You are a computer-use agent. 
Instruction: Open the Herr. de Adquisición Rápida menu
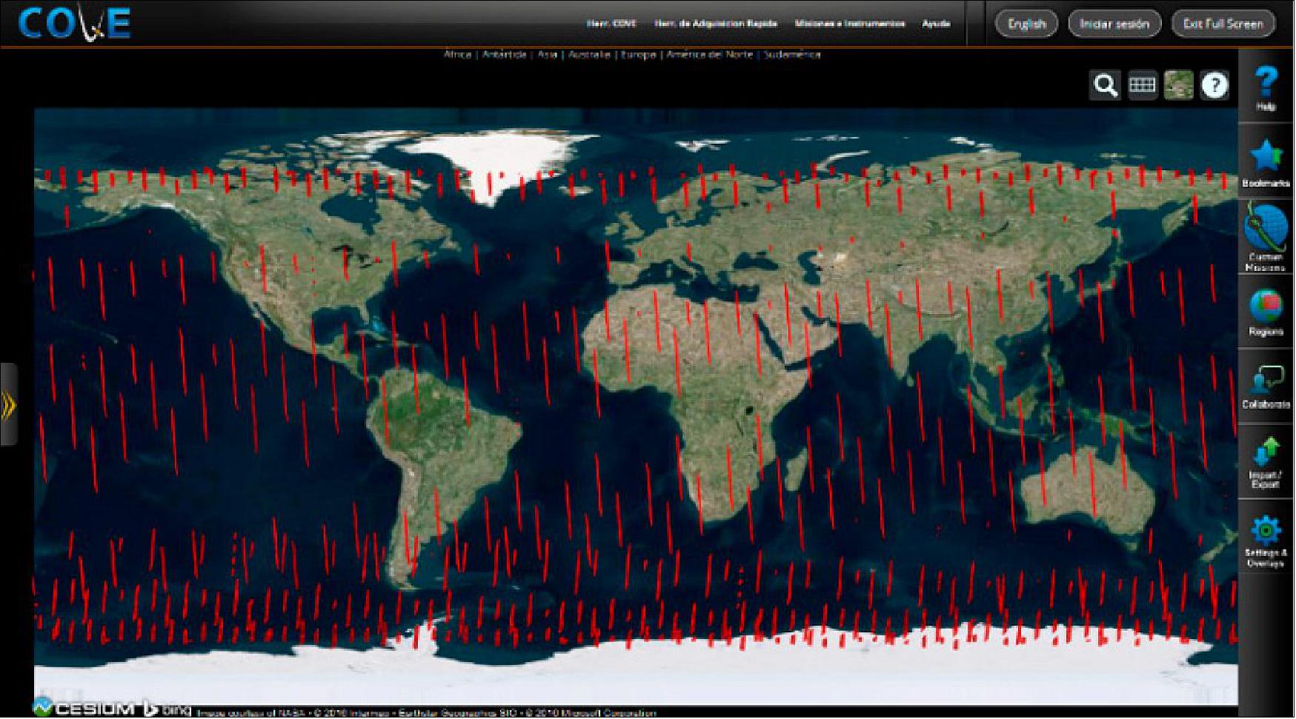click(717, 23)
